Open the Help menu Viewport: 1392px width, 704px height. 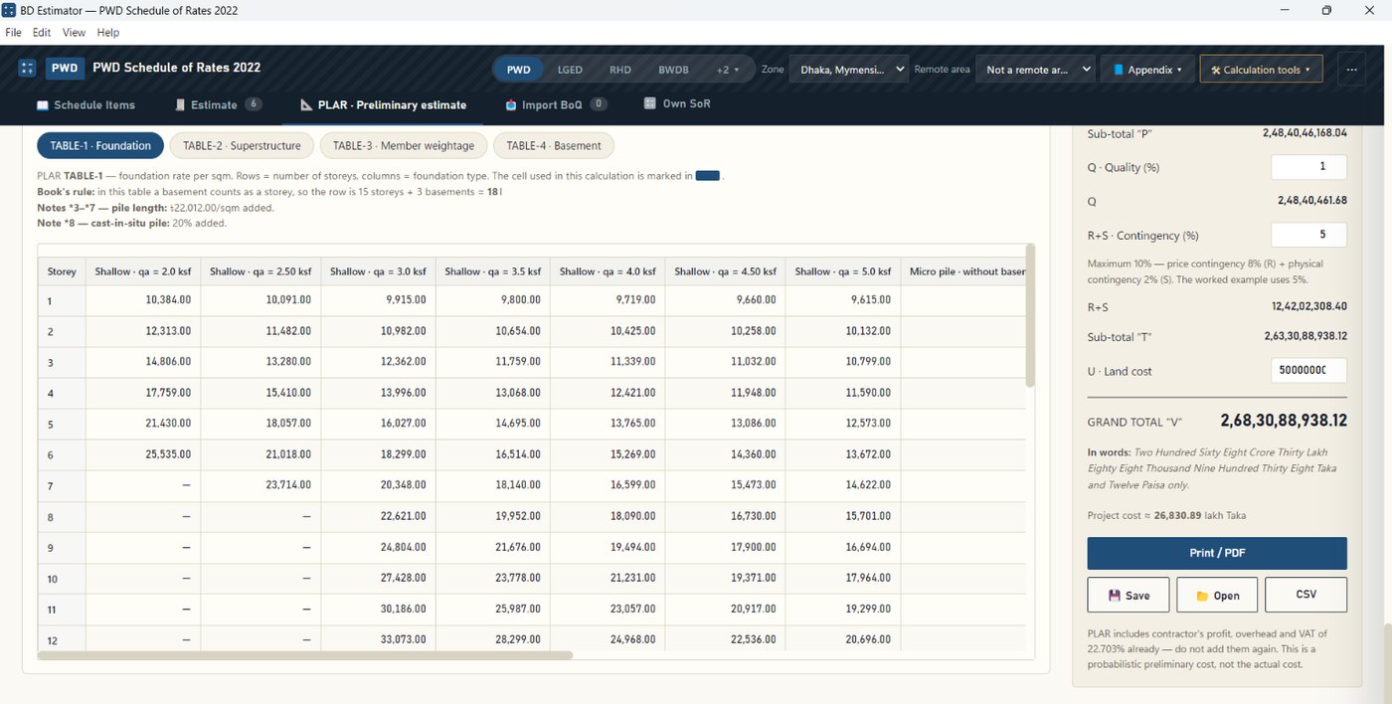click(x=108, y=33)
